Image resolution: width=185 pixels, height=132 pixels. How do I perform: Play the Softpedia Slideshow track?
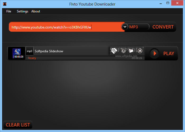[161, 53]
